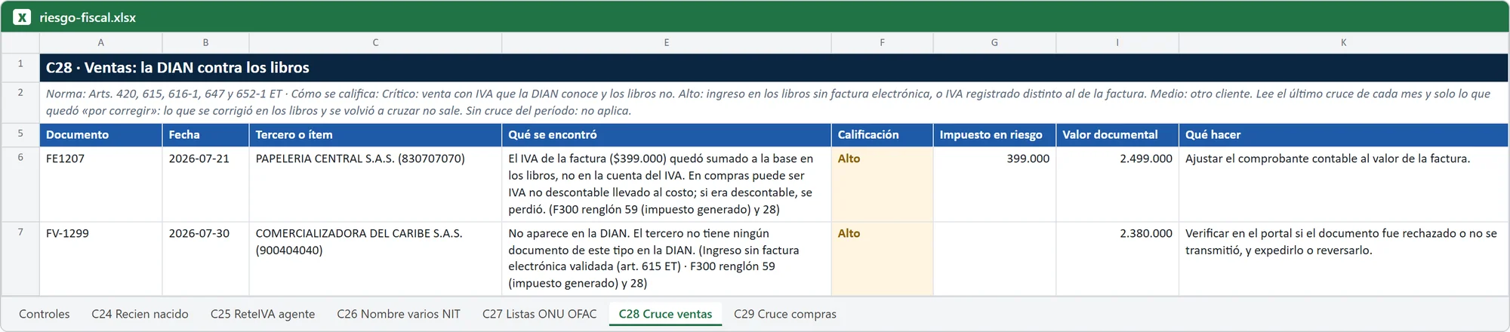Click the finding cell starting 'El IVA de la factura'
This screenshot has height=332, width=1510.
pos(667,183)
